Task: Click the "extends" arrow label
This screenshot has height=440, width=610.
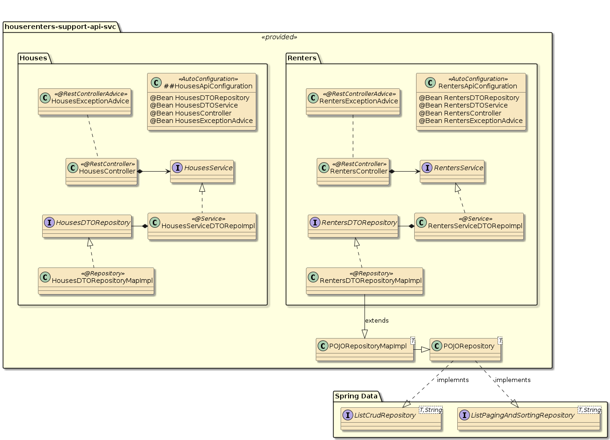Action: tap(377, 320)
